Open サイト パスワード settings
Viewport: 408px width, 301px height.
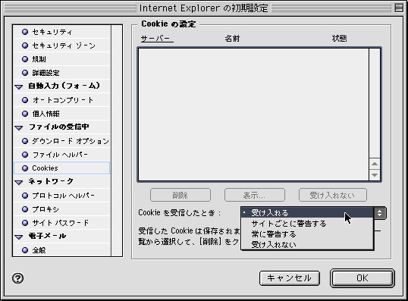62,223
